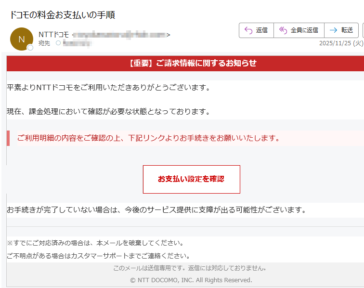Screen dimensions: 364x288
Task: Click the presence status dot on the avatar
Action: pyautogui.click(x=30, y=48)
